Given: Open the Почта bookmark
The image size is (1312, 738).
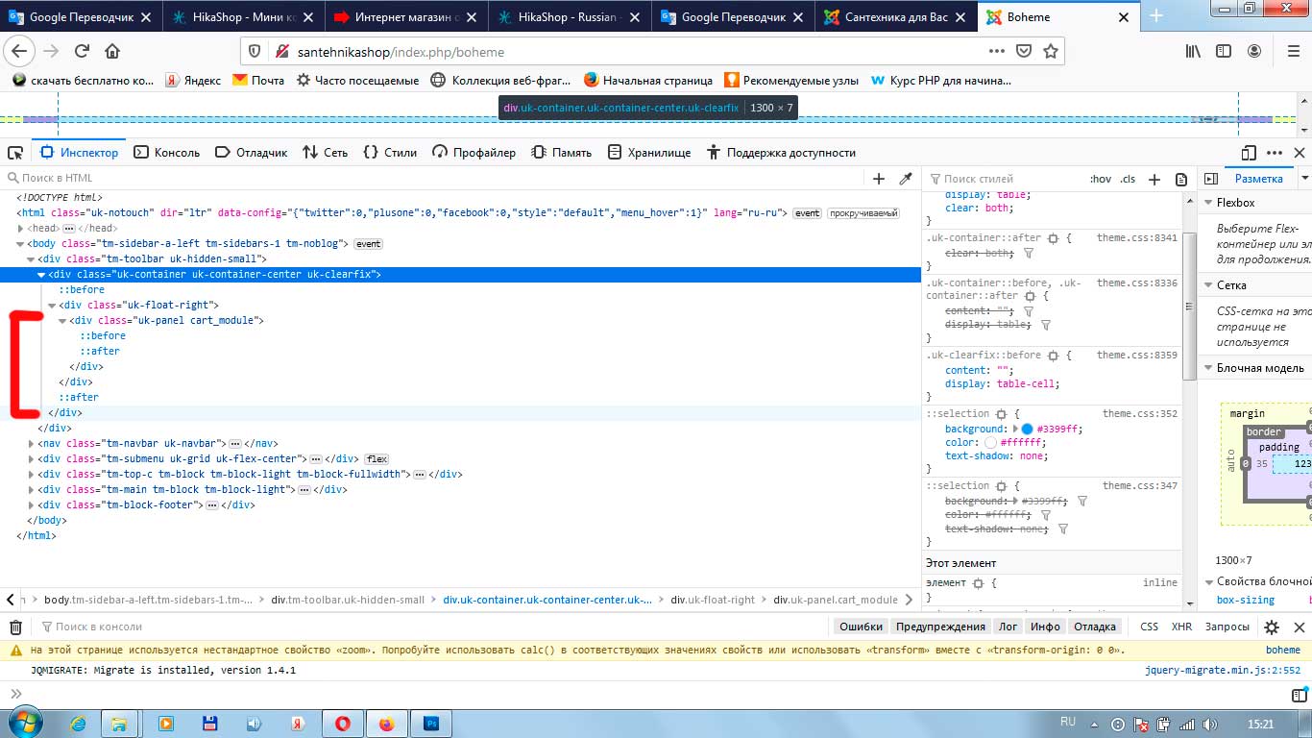Looking at the screenshot, I should 258,81.
